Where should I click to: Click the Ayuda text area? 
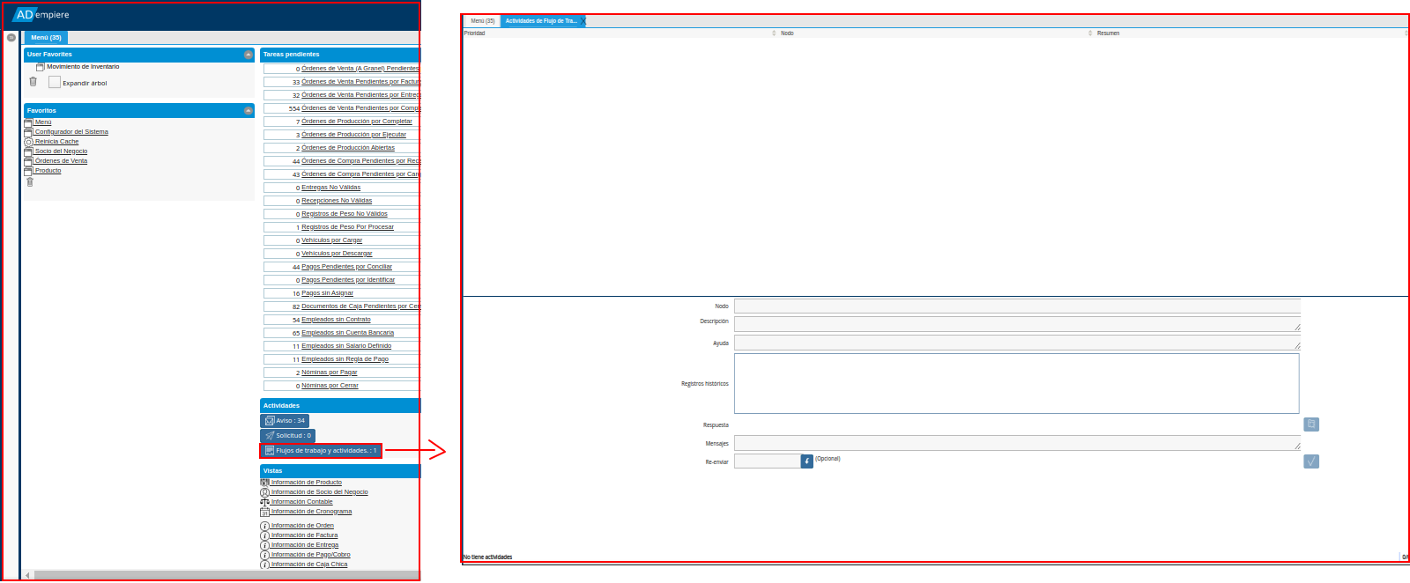pos(1017,343)
